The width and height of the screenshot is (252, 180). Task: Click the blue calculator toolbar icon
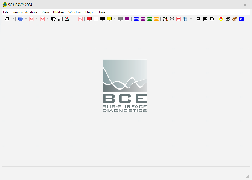coord(20,19)
